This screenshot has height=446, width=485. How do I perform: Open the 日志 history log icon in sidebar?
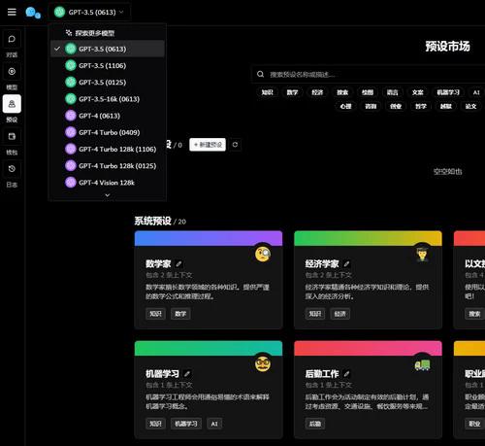(x=12, y=169)
